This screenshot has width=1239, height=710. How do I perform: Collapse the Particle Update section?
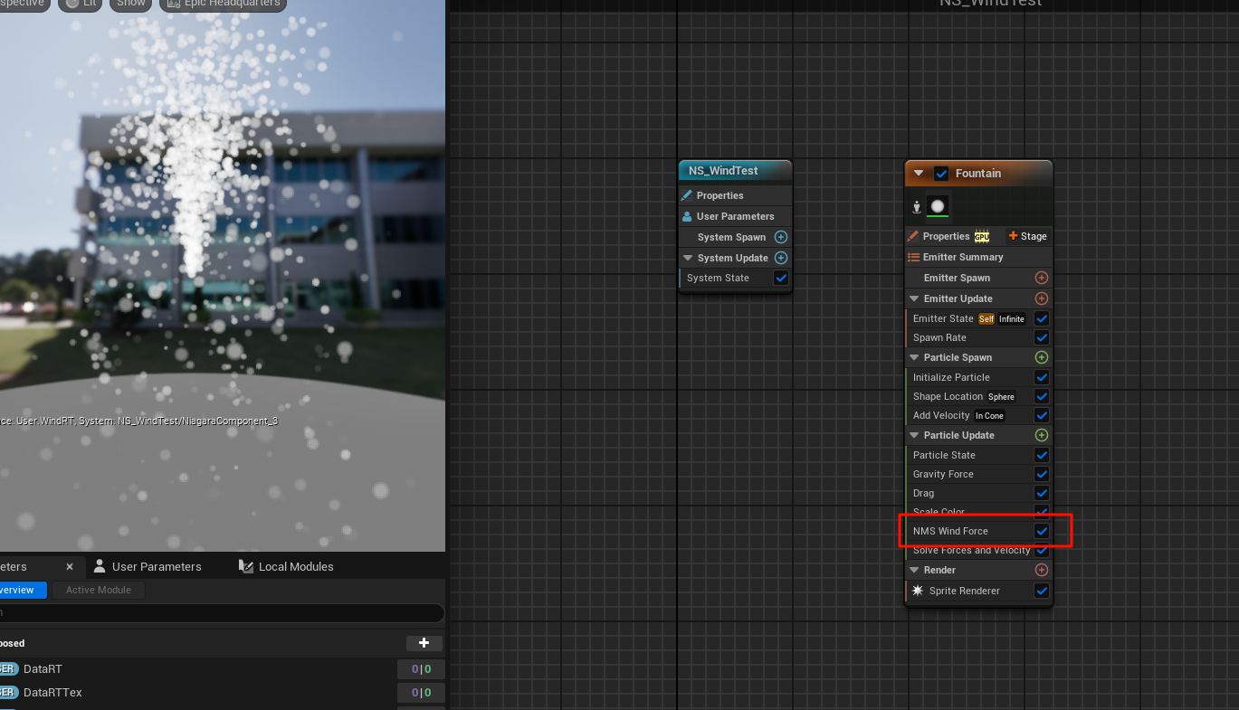pos(913,435)
